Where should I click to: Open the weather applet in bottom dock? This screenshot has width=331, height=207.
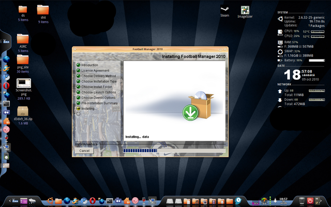tap(32, 201)
